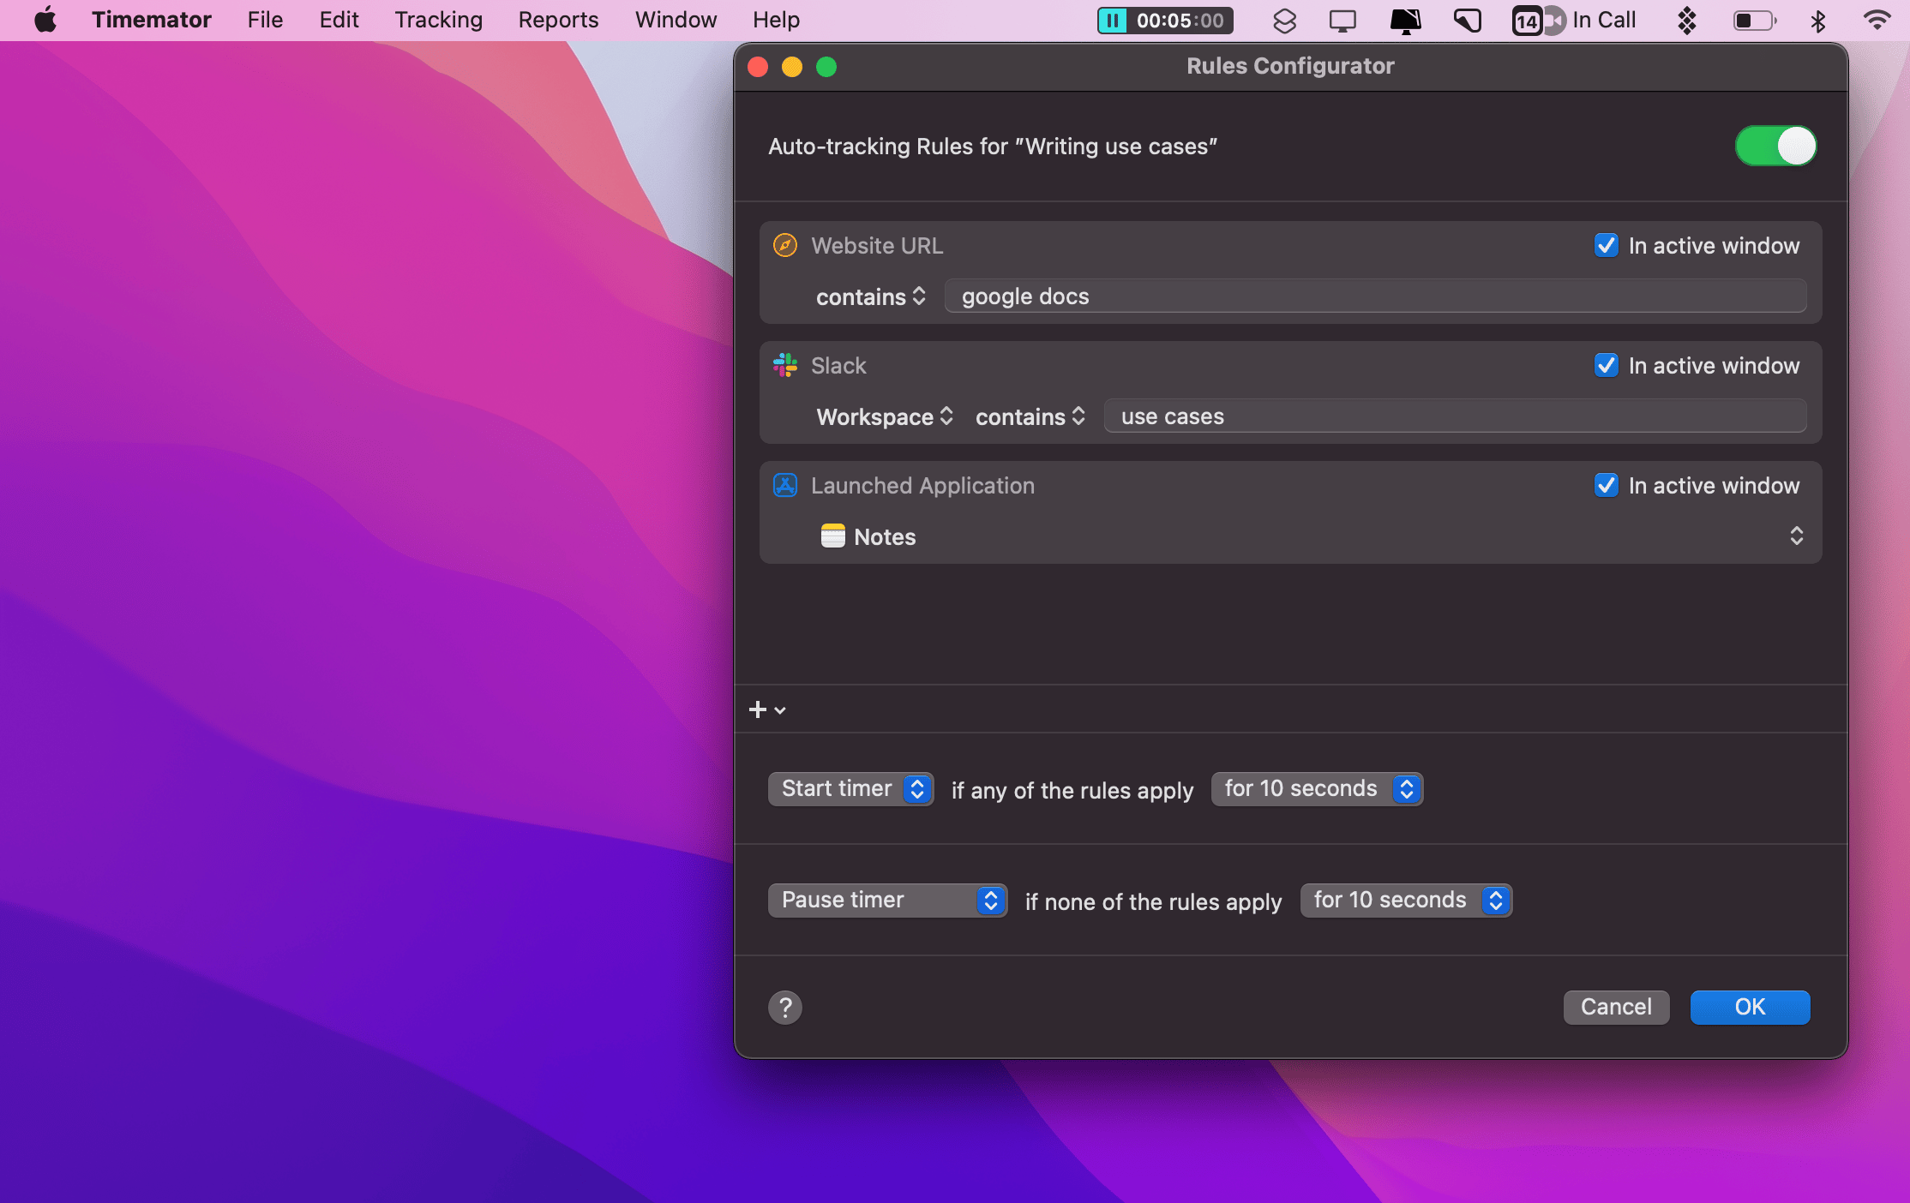The height and width of the screenshot is (1203, 1910).
Task: Click the battery status icon
Action: (x=1754, y=20)
